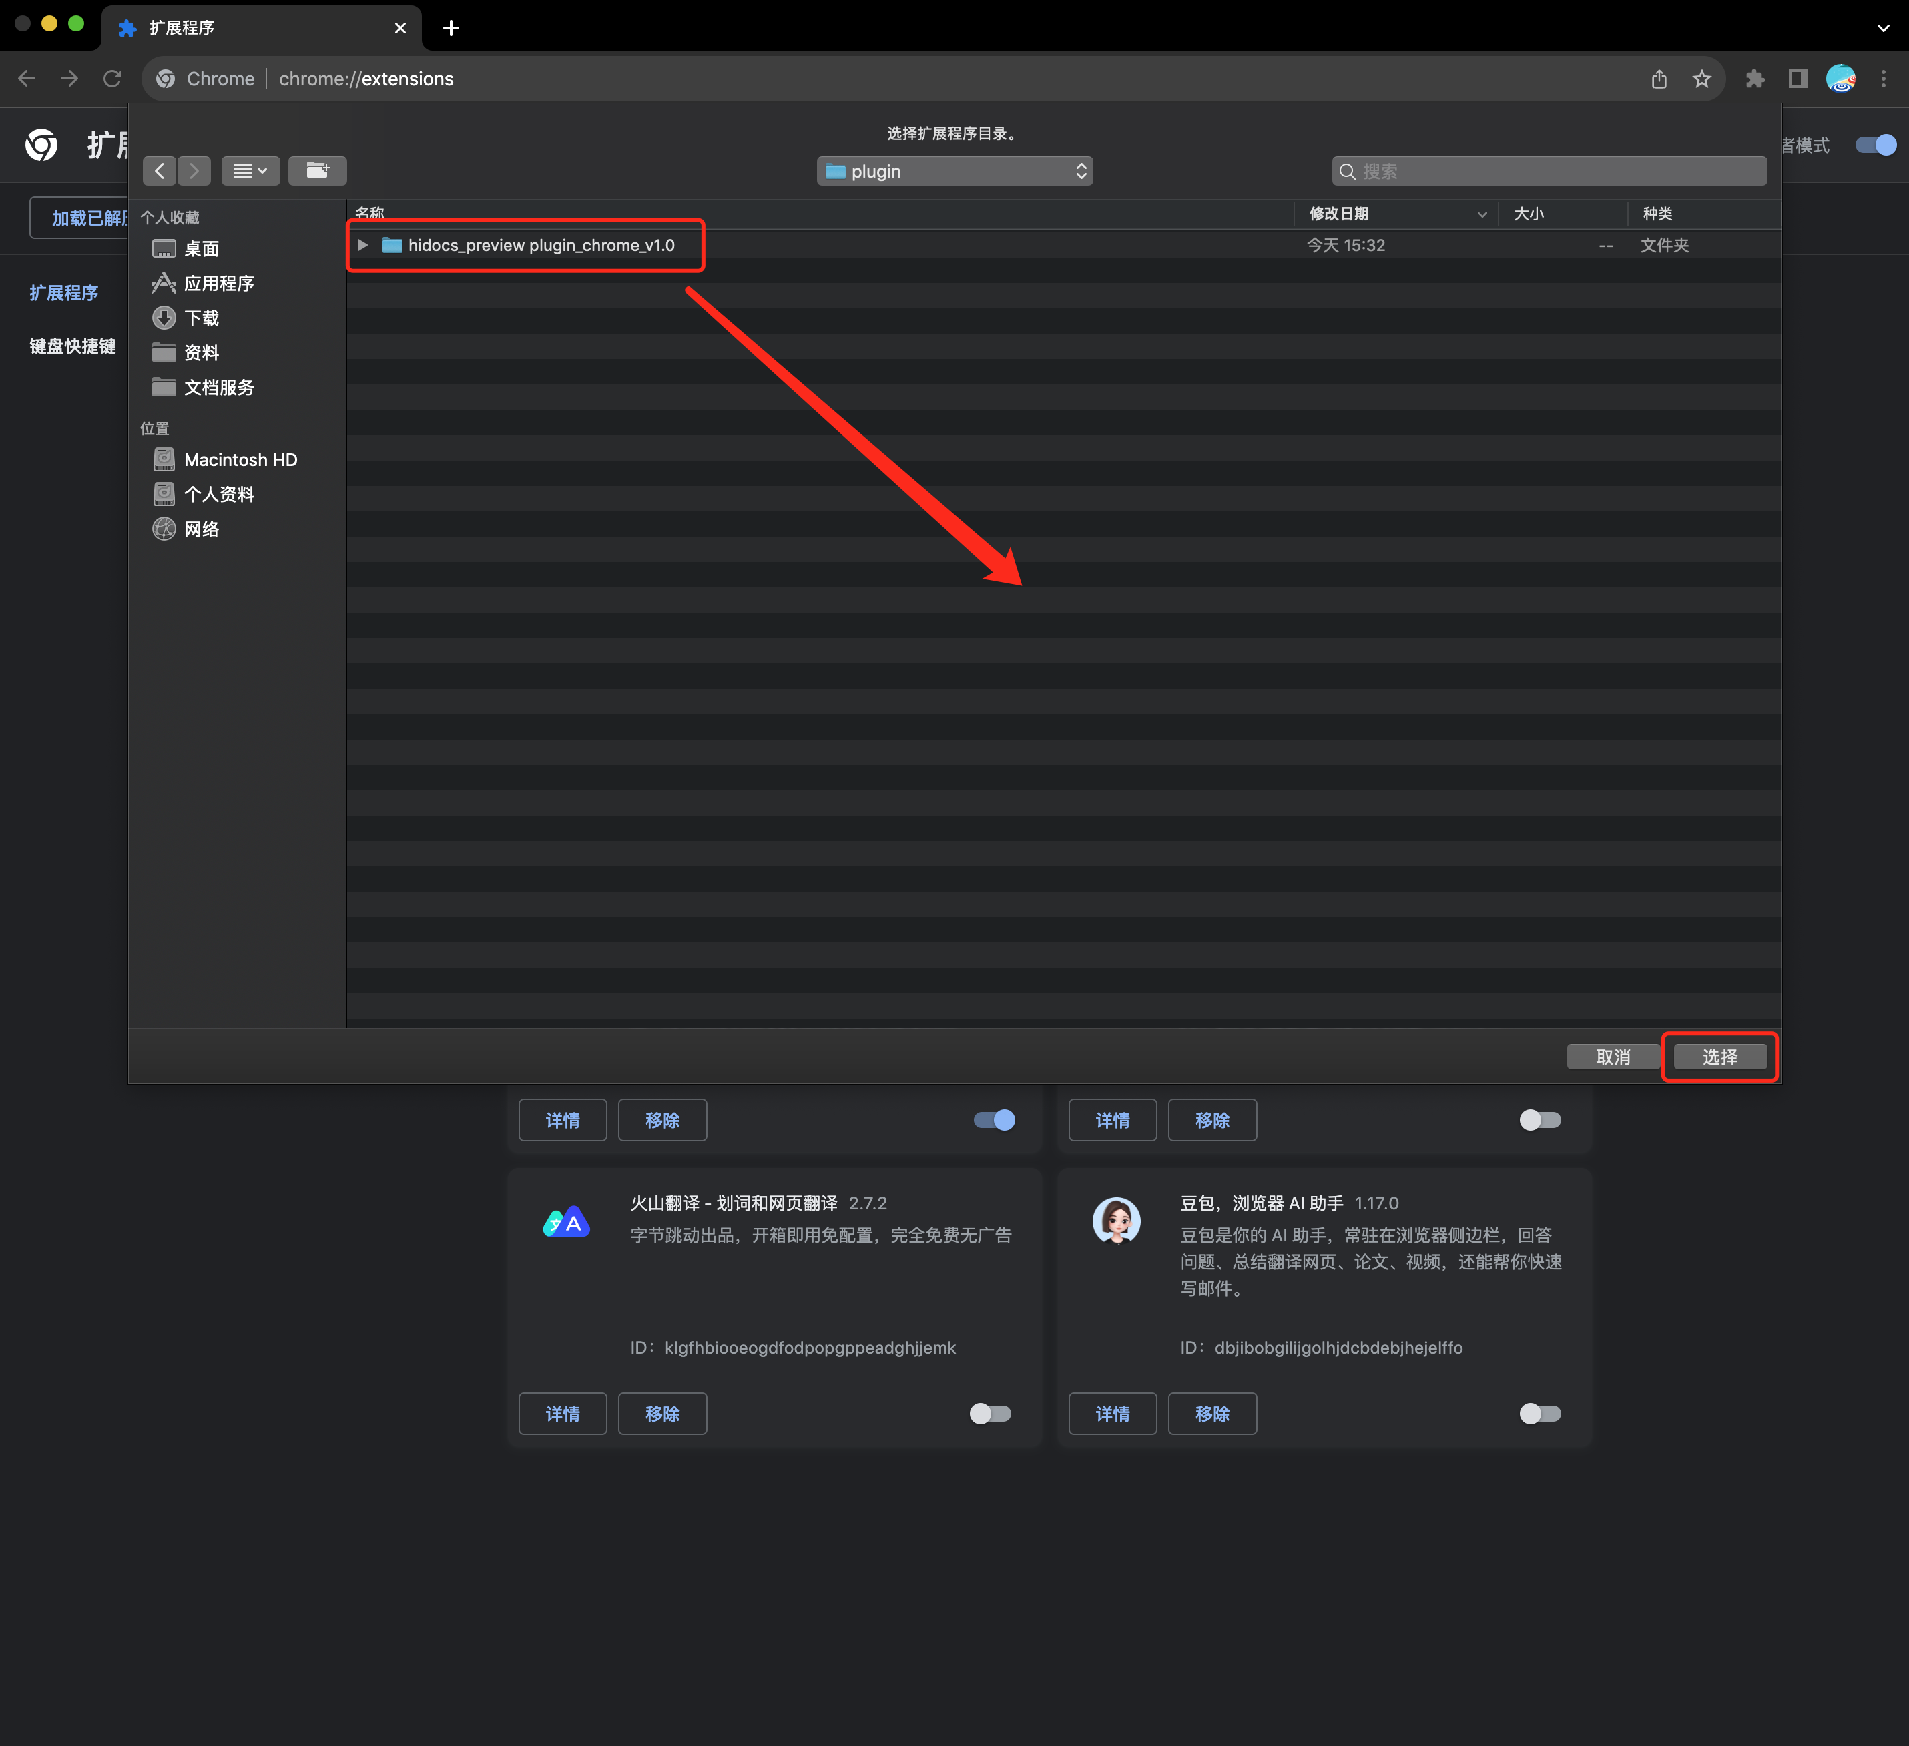Select the hidocs_preview plugin_chrome_v1.0 folder
Viewport: 1909px width, 1746px height.
[x=541, y=245]
